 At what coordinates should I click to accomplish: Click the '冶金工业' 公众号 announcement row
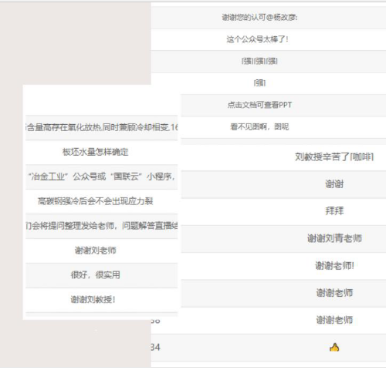coord(102,177)
